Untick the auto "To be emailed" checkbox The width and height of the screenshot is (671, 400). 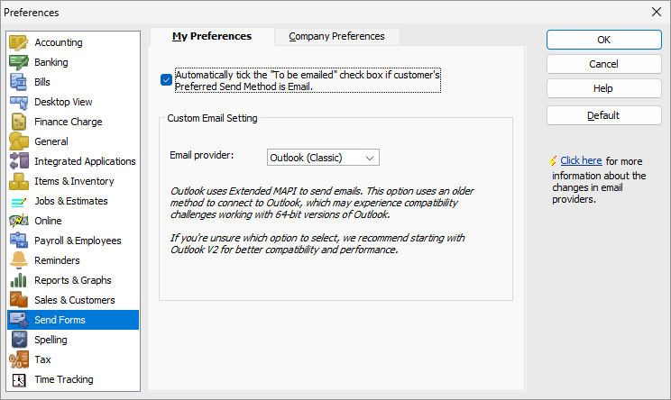(167, 80)
